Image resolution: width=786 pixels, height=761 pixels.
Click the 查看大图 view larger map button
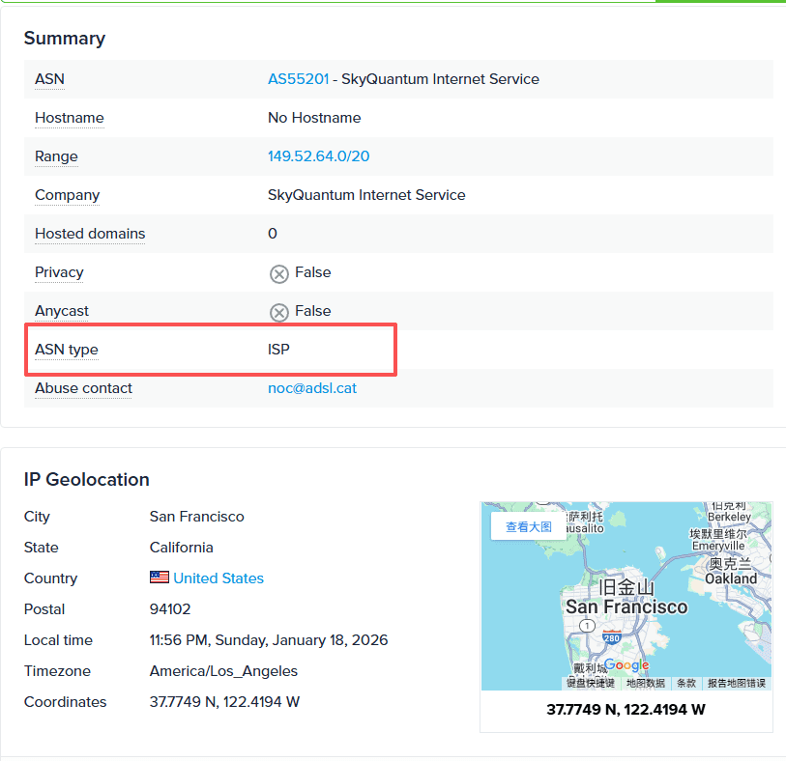click(528, 526)
